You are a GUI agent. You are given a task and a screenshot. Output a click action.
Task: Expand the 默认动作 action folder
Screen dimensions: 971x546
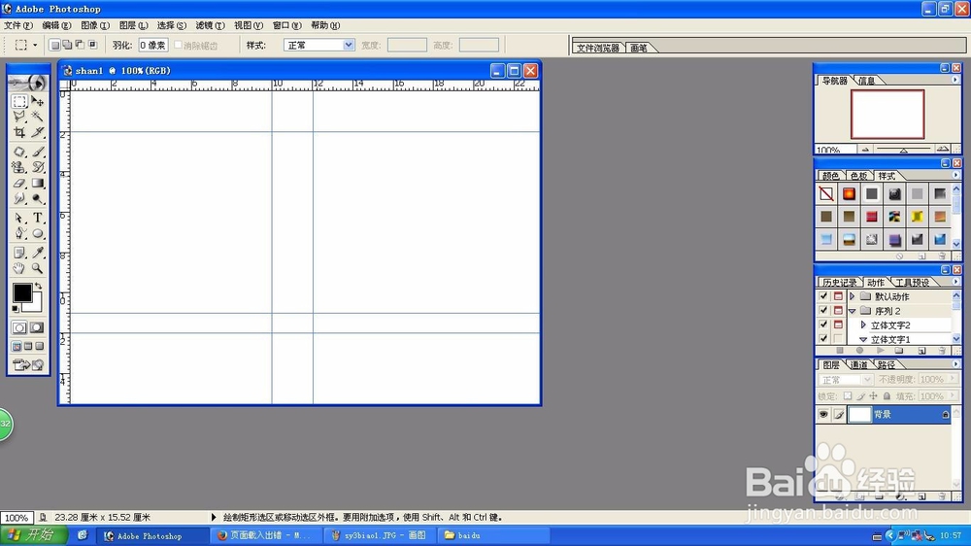(853, 296)
